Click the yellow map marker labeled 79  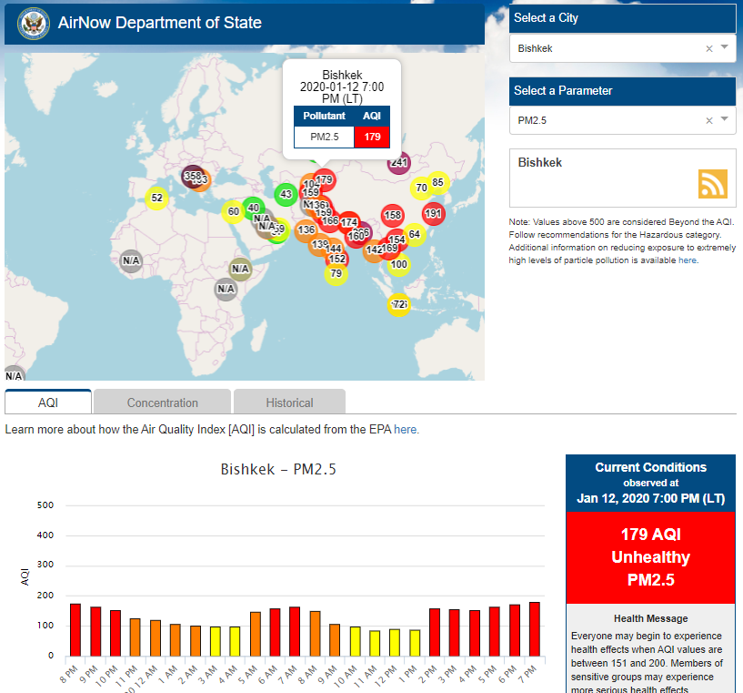click(336, 273)
